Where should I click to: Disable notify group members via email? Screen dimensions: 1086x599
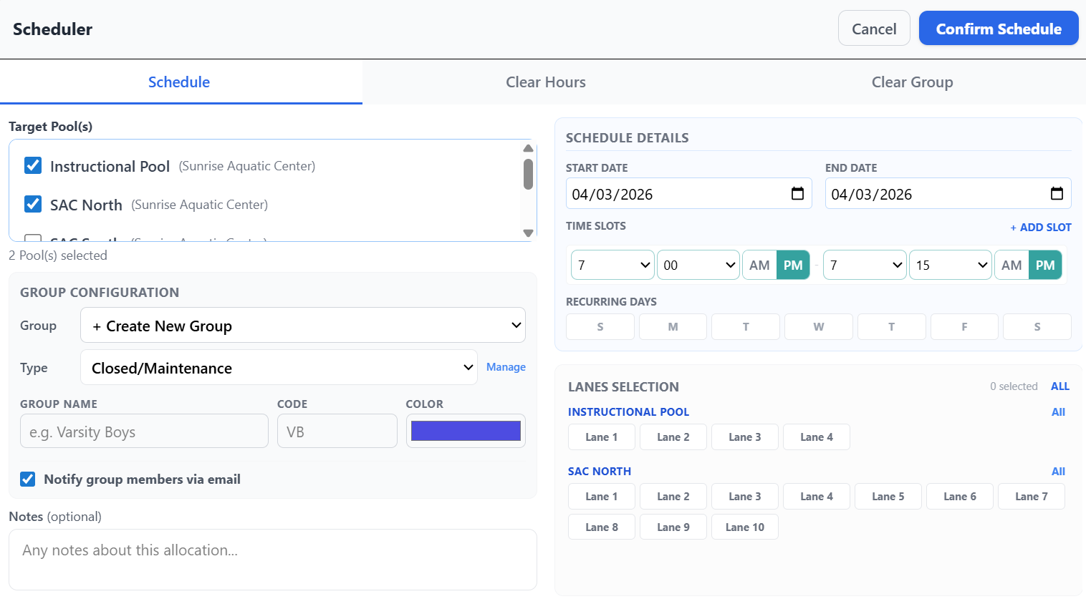[x=27, y=479]
